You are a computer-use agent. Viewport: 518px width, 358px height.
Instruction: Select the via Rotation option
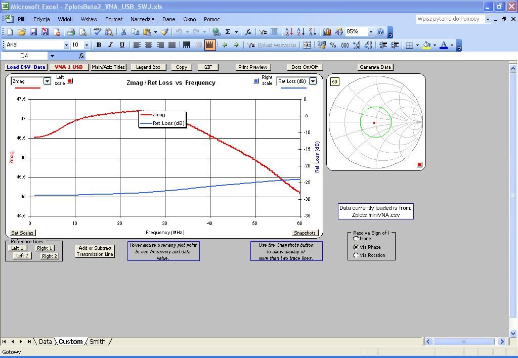pyautogui.click(x=356, y=255)
